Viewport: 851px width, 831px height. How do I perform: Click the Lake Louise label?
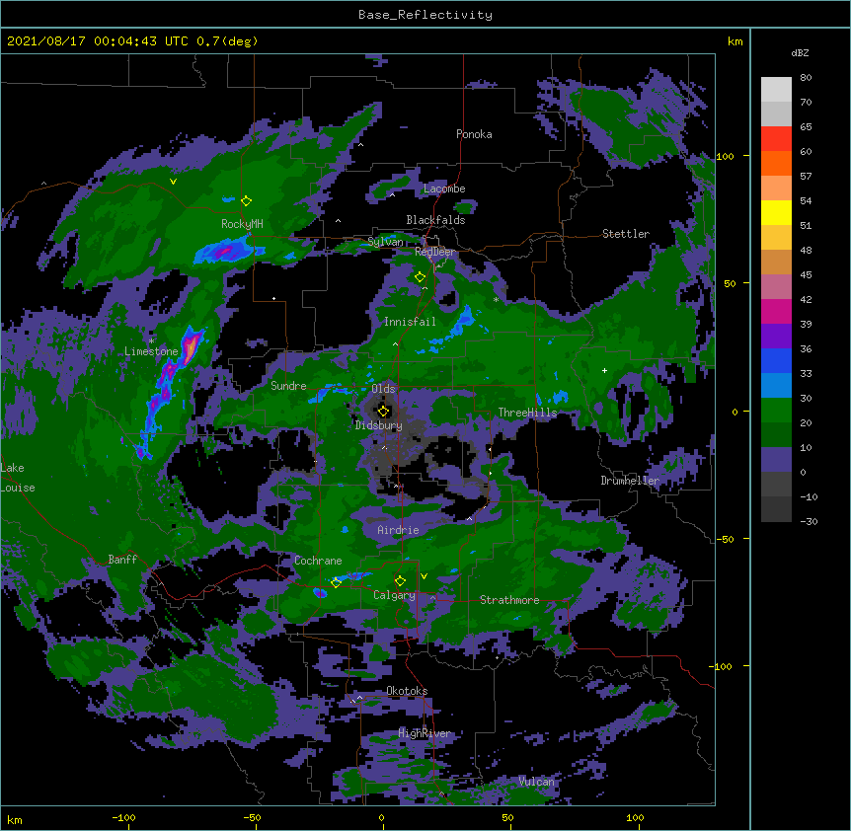(x=18, y=478)
